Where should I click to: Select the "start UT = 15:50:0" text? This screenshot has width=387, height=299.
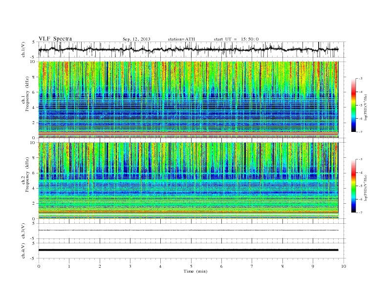tap(236, 39)
